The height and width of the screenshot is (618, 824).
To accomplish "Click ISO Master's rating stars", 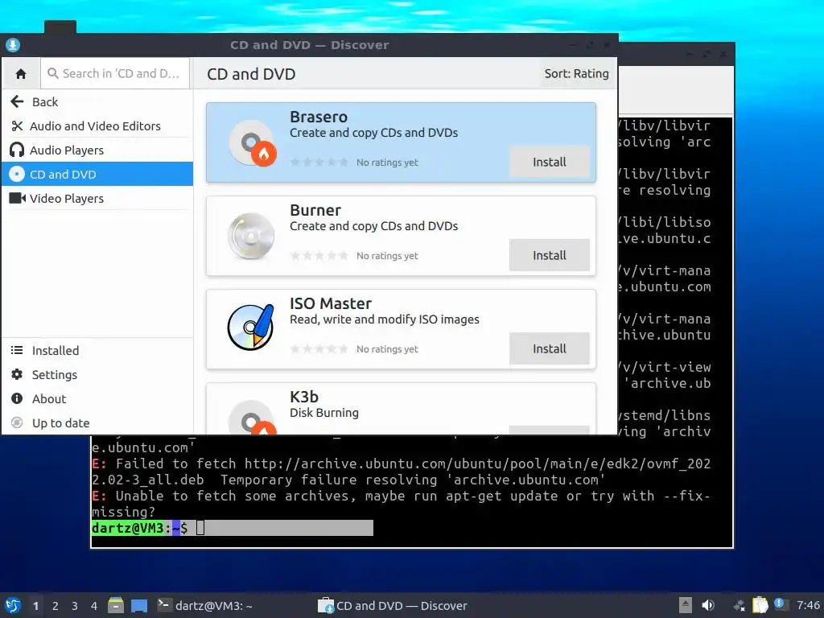I will (319, 349).
